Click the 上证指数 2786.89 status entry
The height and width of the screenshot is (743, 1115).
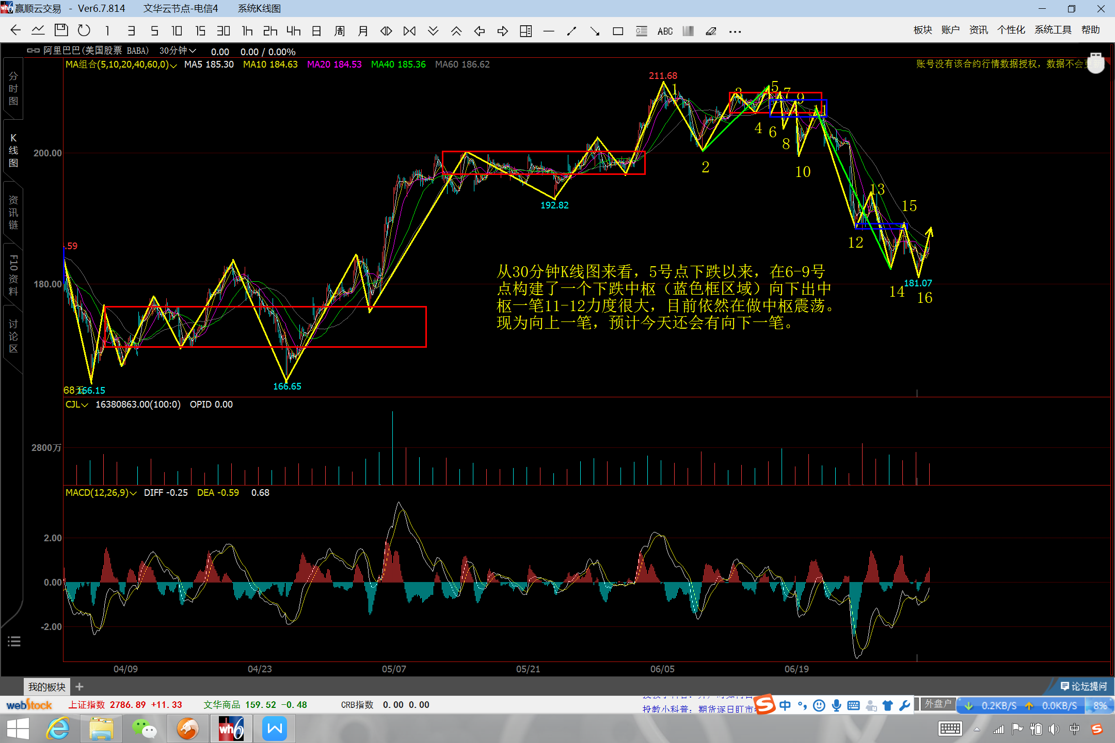coord(125,705)
